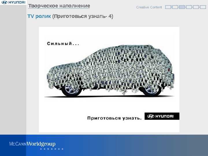
Task: Click the car's front wheel
Action: (71, 90)
